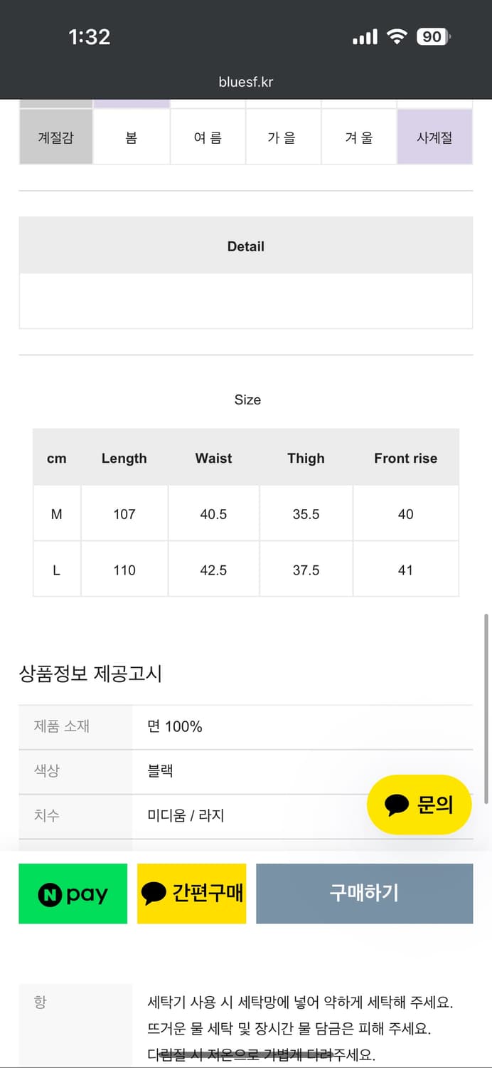Deselect the highlighted 사계절 option
The image size is (492, 1068).
pos(435,137)
